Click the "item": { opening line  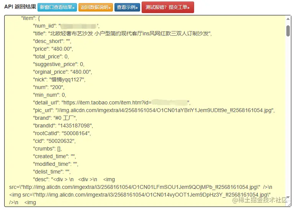point(30,18)
